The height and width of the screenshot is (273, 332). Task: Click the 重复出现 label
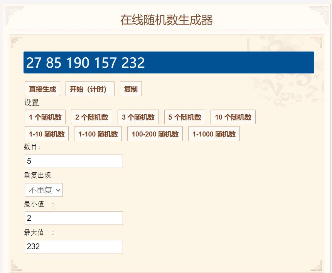37,175
